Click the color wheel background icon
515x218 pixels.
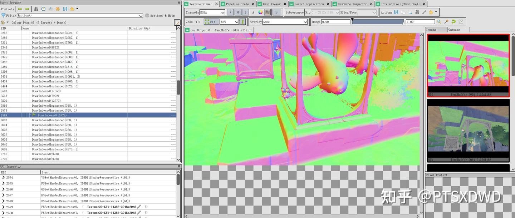point(260,12)
